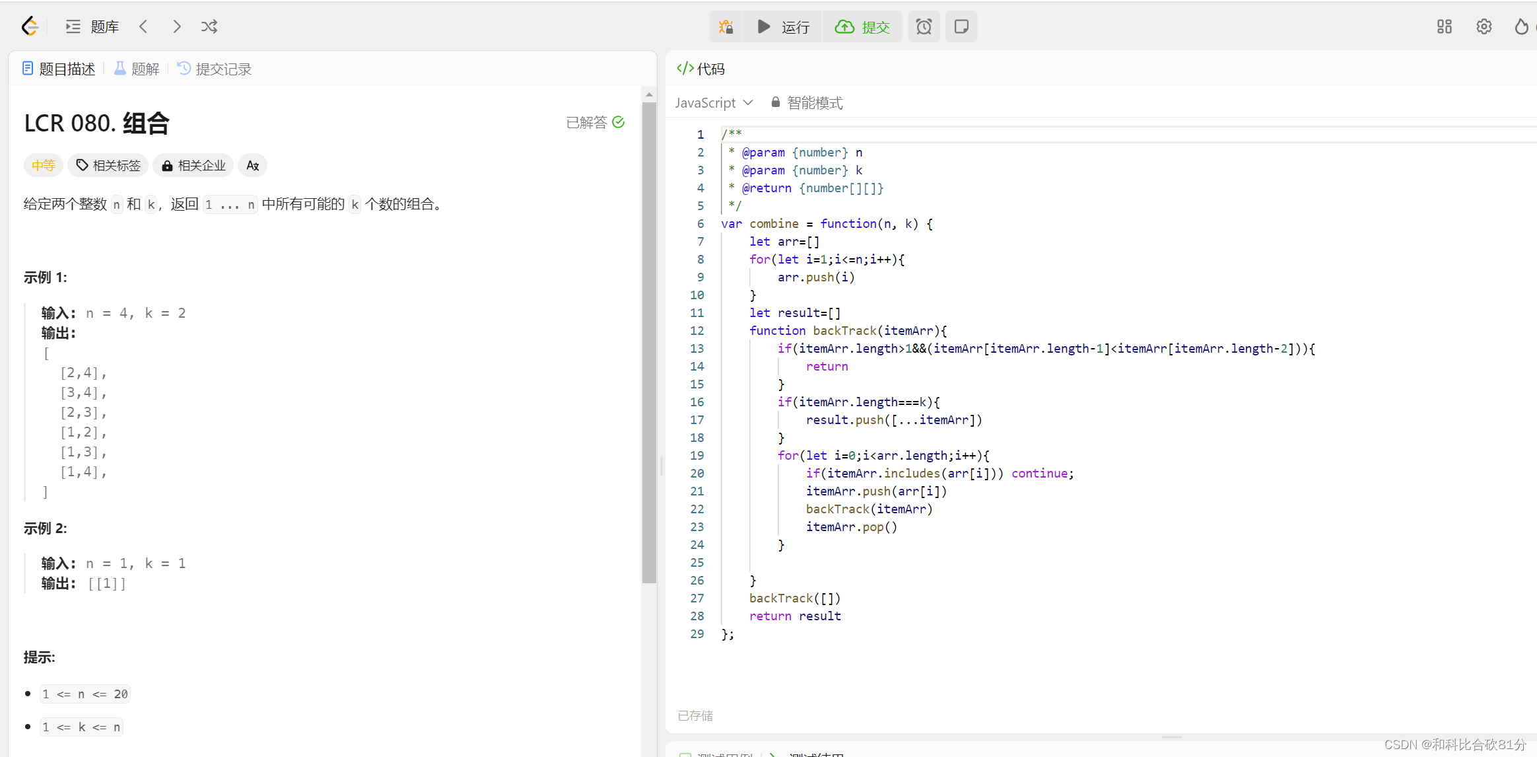Open the 题库 problem list
This screenshot has width=1537, height=757.
pyautogui.click(x=92, y=26)
